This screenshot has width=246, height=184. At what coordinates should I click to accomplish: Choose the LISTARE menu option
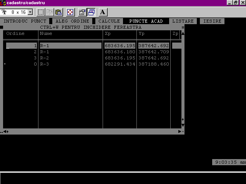click(x=183, y=21)
